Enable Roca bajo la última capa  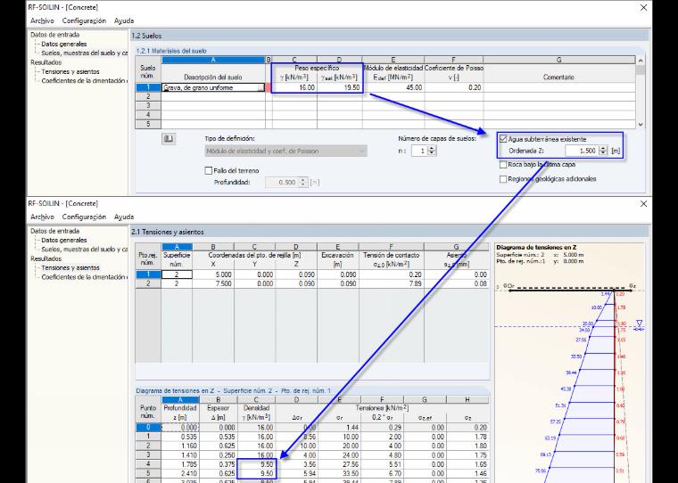[503, 164]
